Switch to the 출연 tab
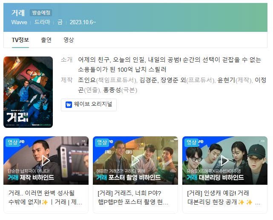This screenshot has height=220, width=273. 46,40
